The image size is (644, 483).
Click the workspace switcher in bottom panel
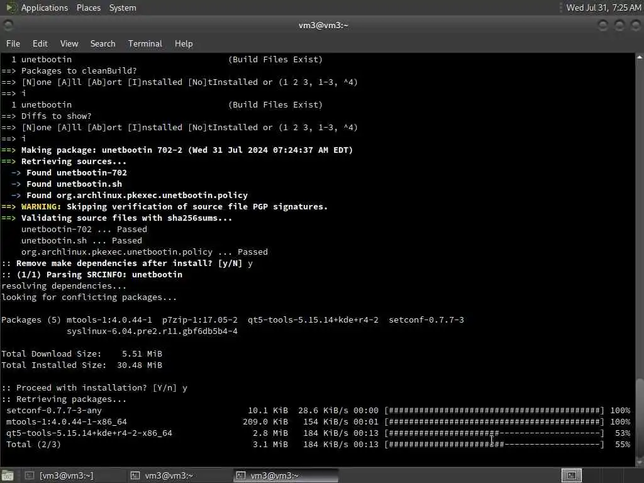(x=571, y=475)
